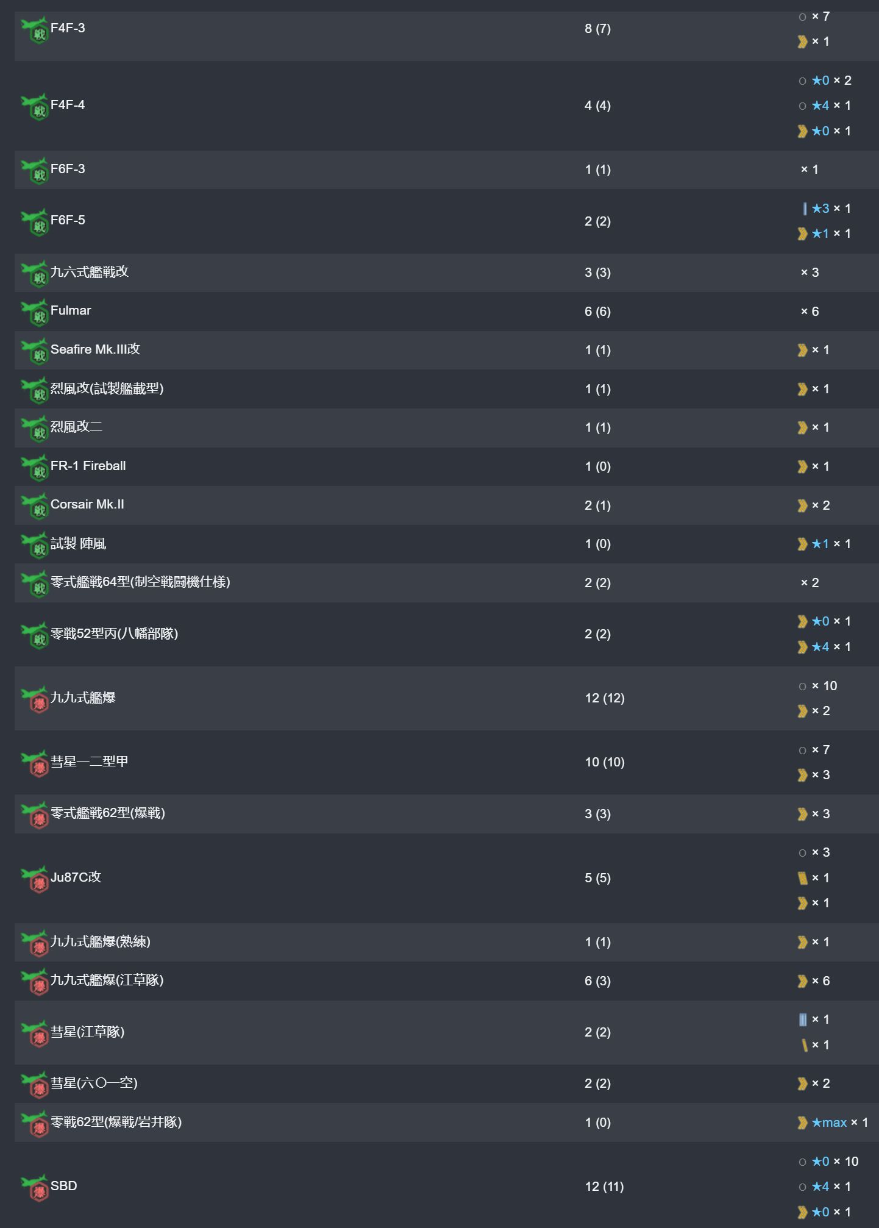
Task: Select the 烈風改二 equipment name
Action: pyautogui.click(x=76, y=427)
